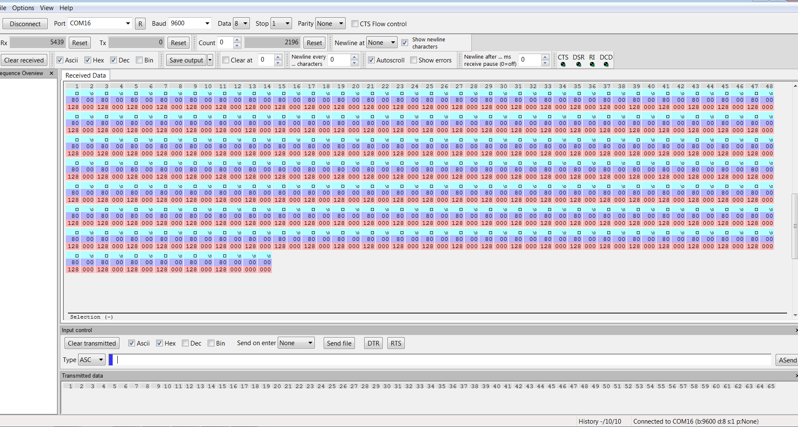Toggle the Autoscroll checkbox
This screenshot has height=427, width=798.
371,60
